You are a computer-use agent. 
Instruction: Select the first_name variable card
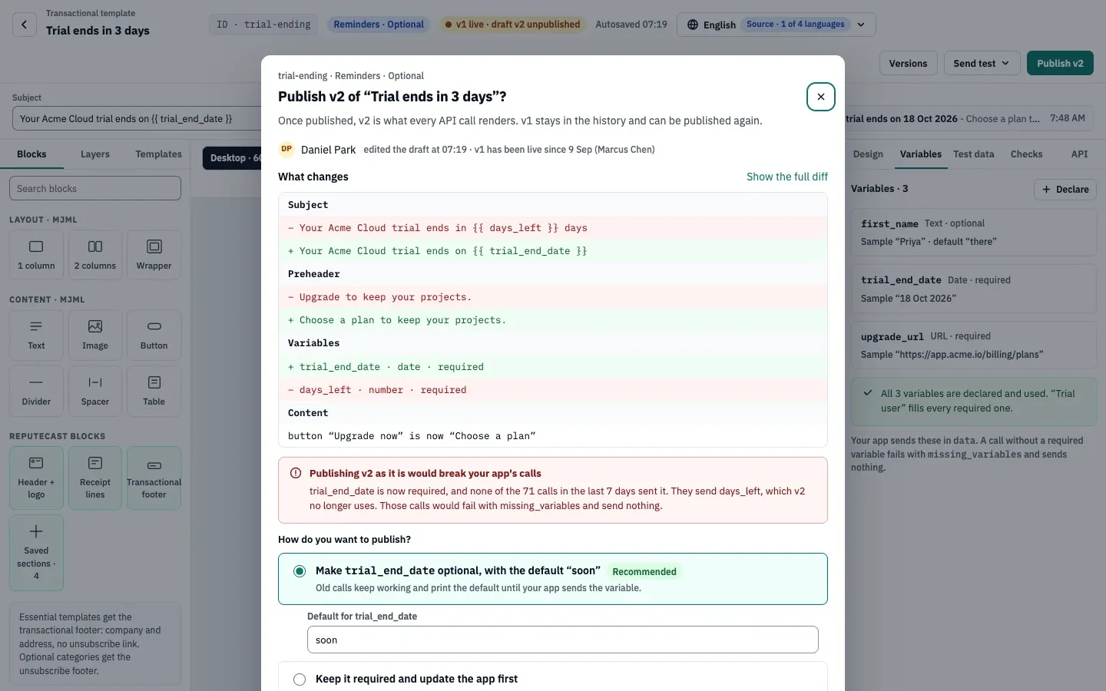pyautogui.click(x=973, y=232)
